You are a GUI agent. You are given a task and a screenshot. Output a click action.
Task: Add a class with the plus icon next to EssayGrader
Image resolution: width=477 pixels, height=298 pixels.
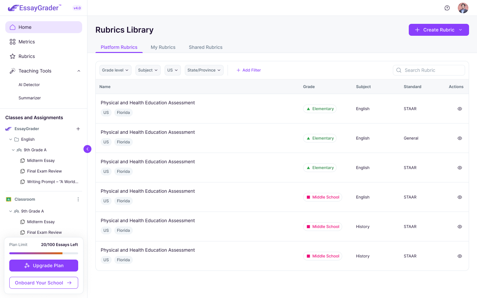point(78,129)
